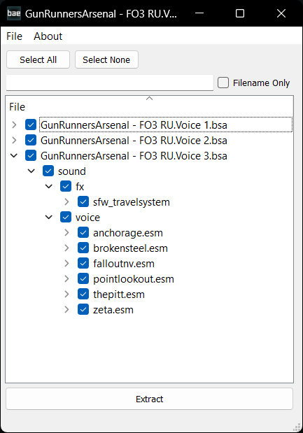Click the Select None button
This screenshot has width=303, height=433.
(x=106, y=59)
